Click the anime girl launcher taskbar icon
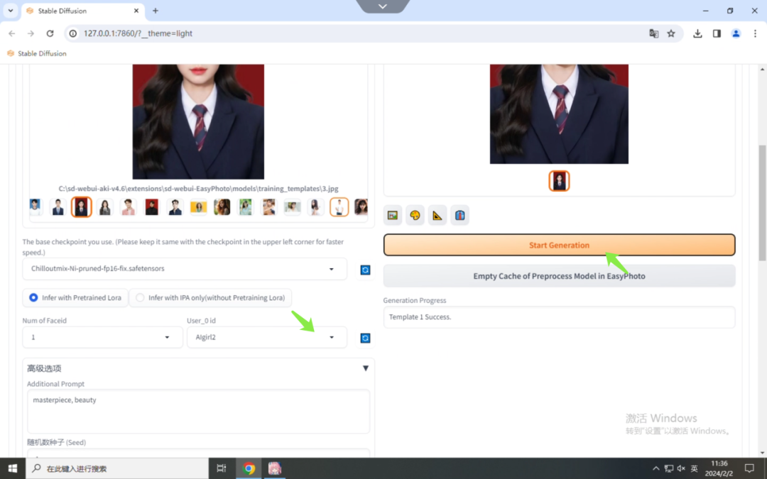This screenshot has width=767, height=479. pyautogui.click(x=274, y=468)
